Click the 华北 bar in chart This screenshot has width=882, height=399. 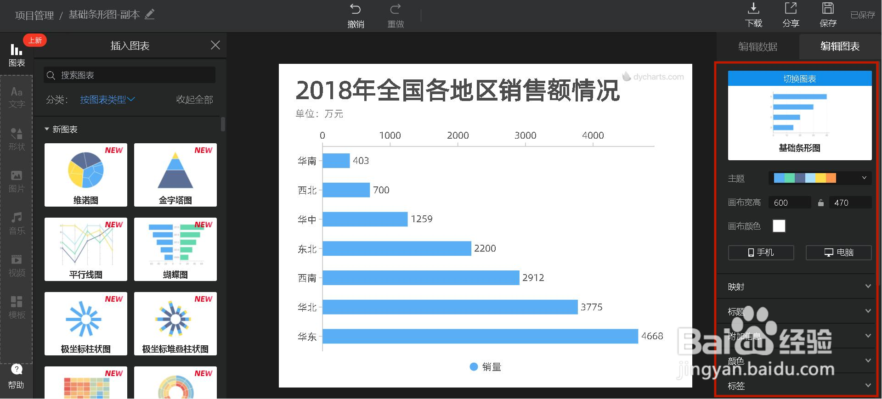click(450, 307)
